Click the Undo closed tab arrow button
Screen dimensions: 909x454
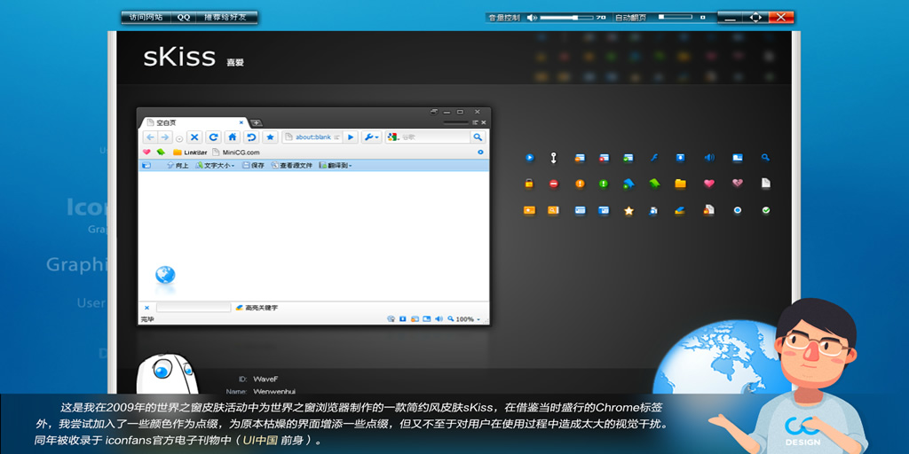tap(251, 137)
